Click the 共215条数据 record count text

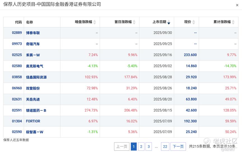(199, 146)
